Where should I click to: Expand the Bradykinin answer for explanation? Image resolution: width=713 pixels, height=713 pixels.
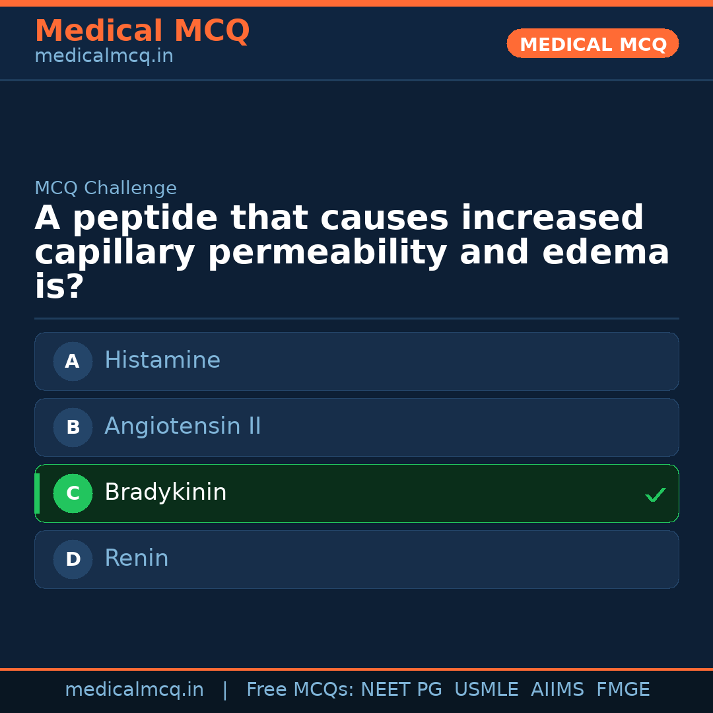coord(356,493)
